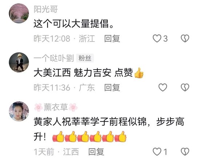The height and width of the screenshot is (163, 200).
Task: Dislike 阳光哥's comment with broken heart
Action: 185,38
